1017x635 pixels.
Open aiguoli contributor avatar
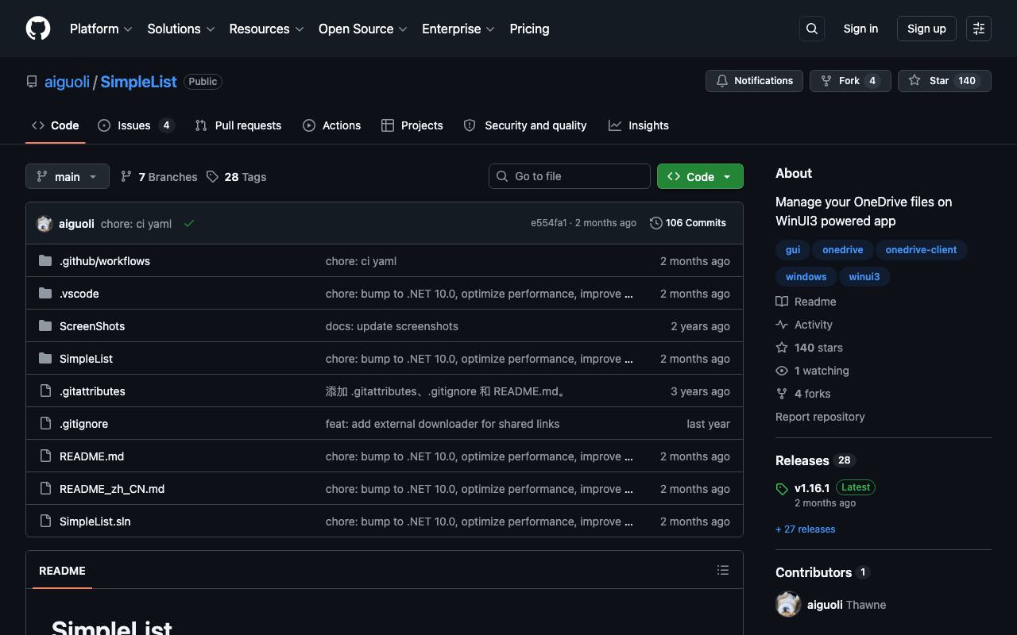point(788,605)
